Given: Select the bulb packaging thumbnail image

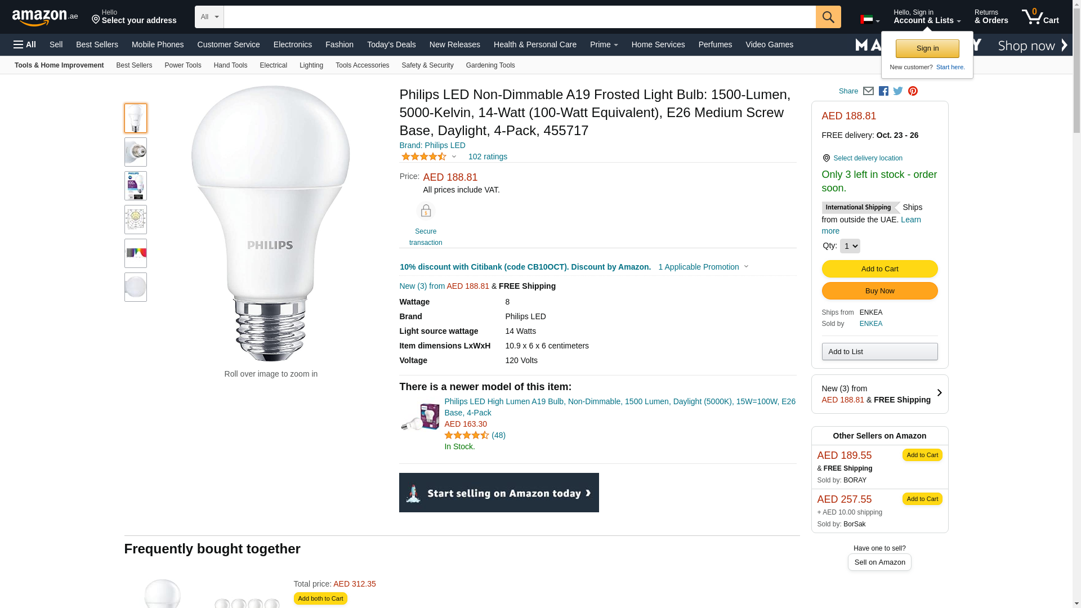Looking at the screenshot, I should 136,186.
